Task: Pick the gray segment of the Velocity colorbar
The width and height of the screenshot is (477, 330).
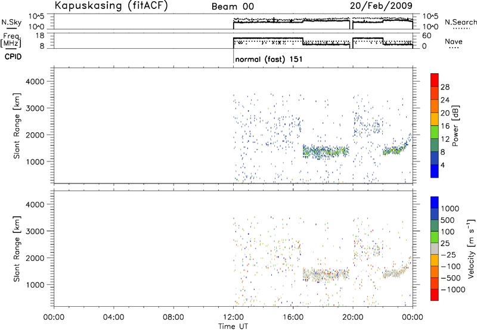Action: click(435, 249)
